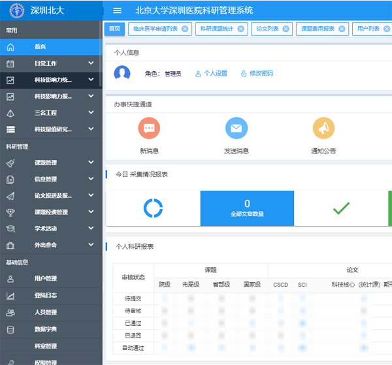Click the new message (新消息) icon
Image resolution: width=392 pixels, height=365 pixels.
(x=149, y=129)
